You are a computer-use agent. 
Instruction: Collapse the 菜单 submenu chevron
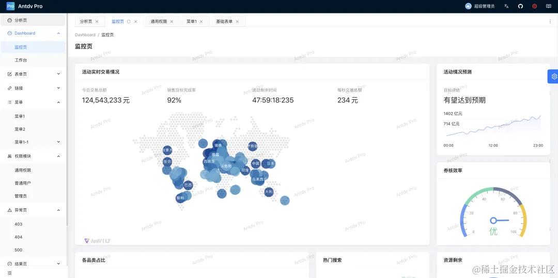click(59, 102)
